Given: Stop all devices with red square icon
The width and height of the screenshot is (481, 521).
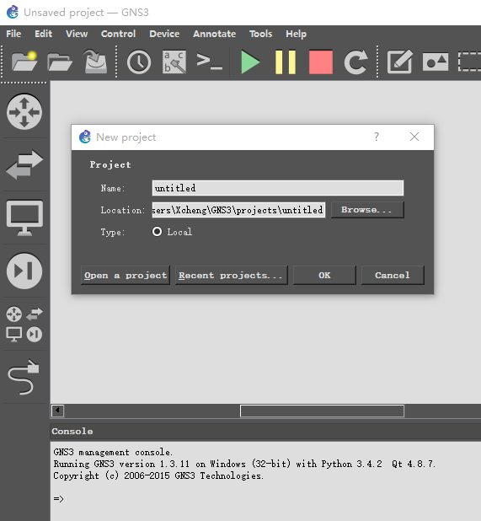Looking at the screenshot, I should 321,62.
